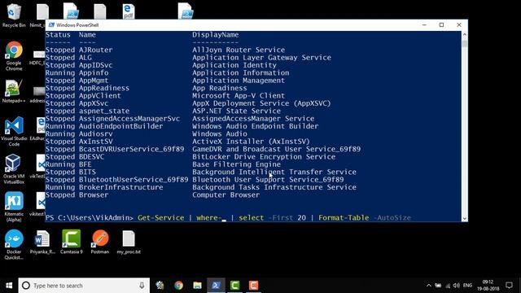The image size is (521, 293).
Task: Open my_proc.txt file on desktop
Action: [x=129, y=243]
